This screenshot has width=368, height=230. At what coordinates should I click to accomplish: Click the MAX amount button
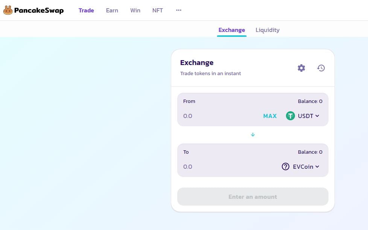coord(270,116)
